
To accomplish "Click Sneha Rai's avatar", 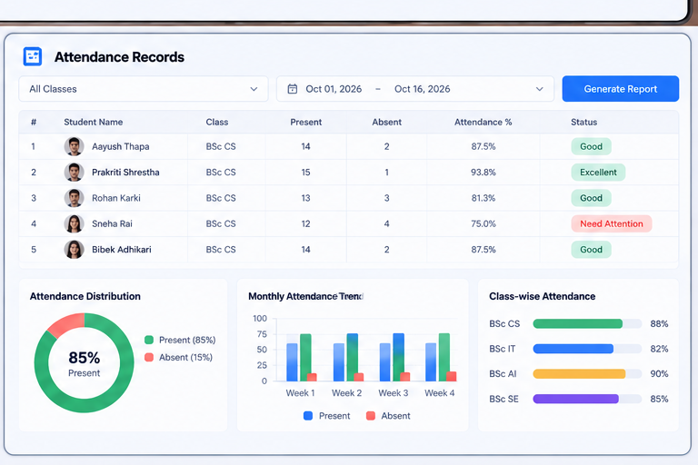I will pyautogui.click(x=74, y=223).
